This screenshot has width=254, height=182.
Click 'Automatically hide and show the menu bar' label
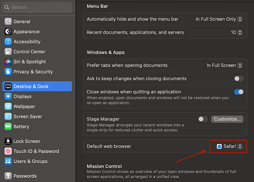(x=132, y=19)
